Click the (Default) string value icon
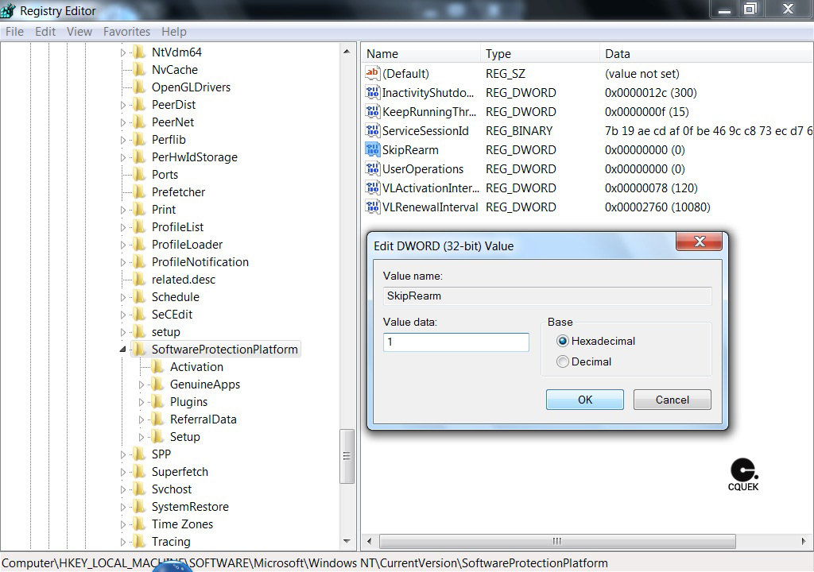 pyautogui.click(x=372, y=73)
